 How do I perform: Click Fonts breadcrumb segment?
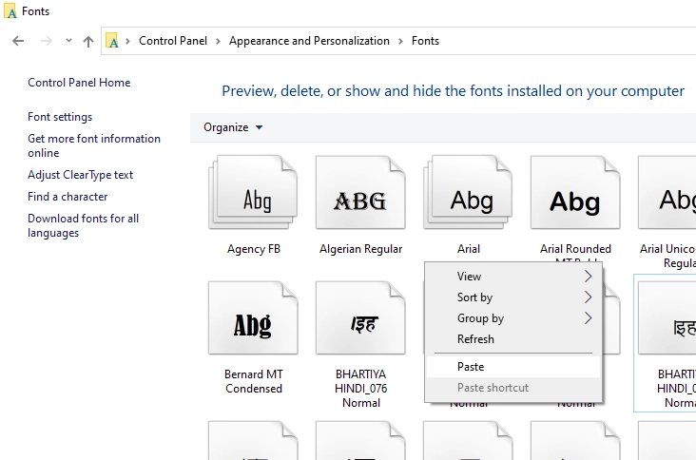coord(425,41)
